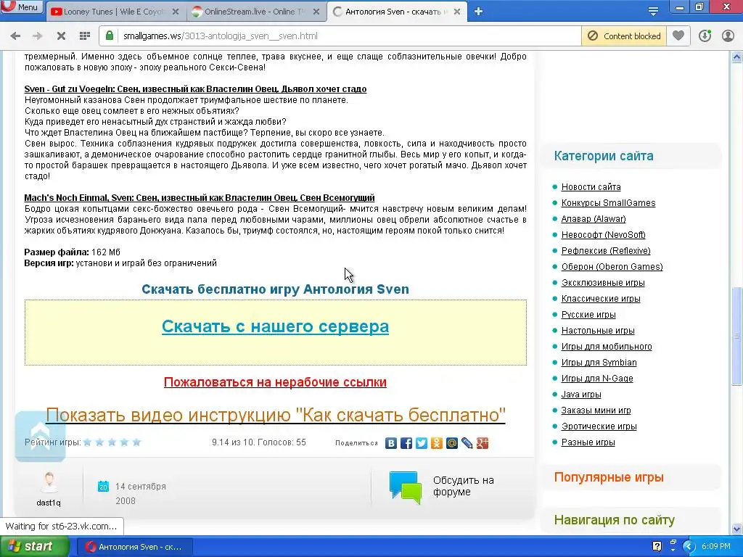
Task: Rate game with the first star
Action: [88, 442]
